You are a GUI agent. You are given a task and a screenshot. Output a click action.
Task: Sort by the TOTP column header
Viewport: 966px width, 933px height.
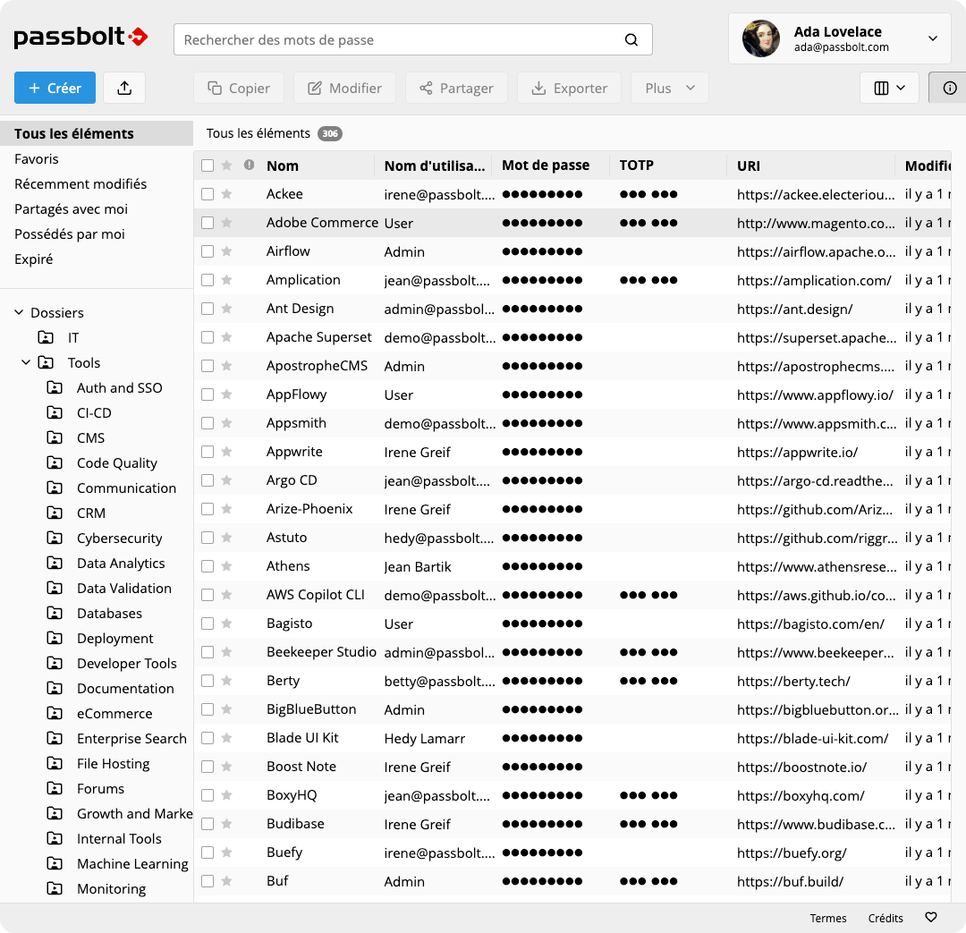point(637,165)
